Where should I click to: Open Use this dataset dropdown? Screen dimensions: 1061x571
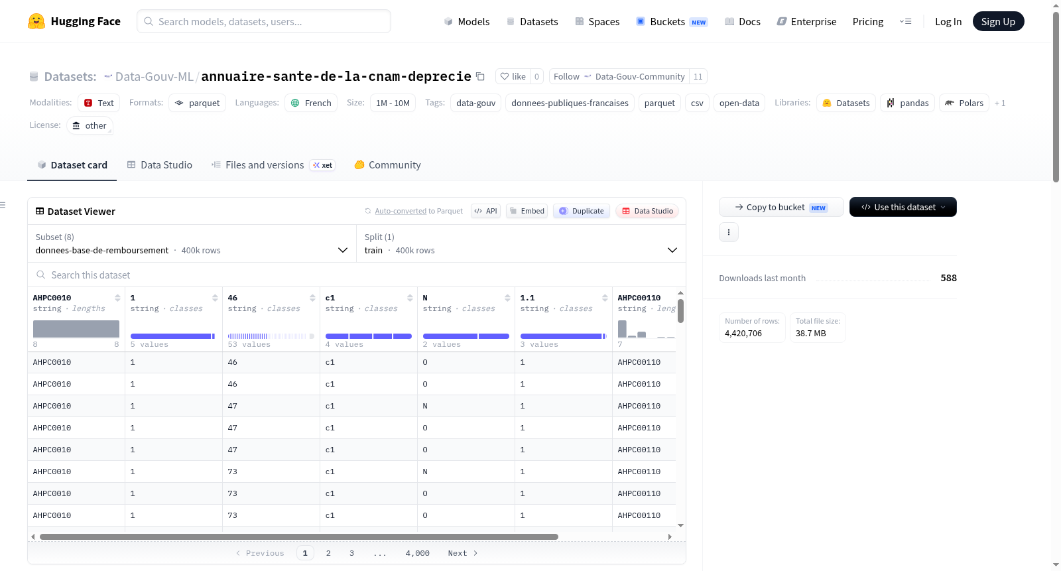[903, 207]
